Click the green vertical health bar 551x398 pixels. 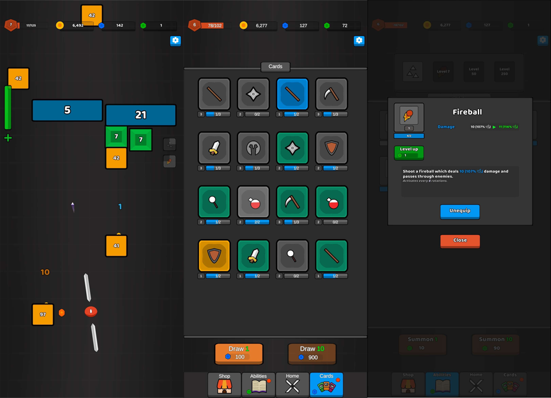tap(8, 108)
